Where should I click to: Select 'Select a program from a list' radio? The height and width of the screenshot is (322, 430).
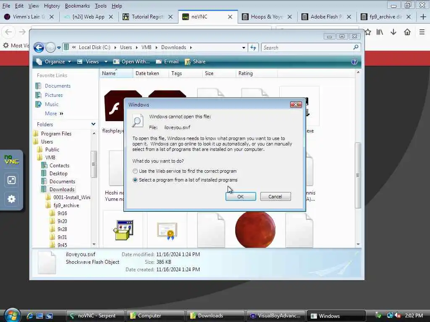click(x=135, y=180)
